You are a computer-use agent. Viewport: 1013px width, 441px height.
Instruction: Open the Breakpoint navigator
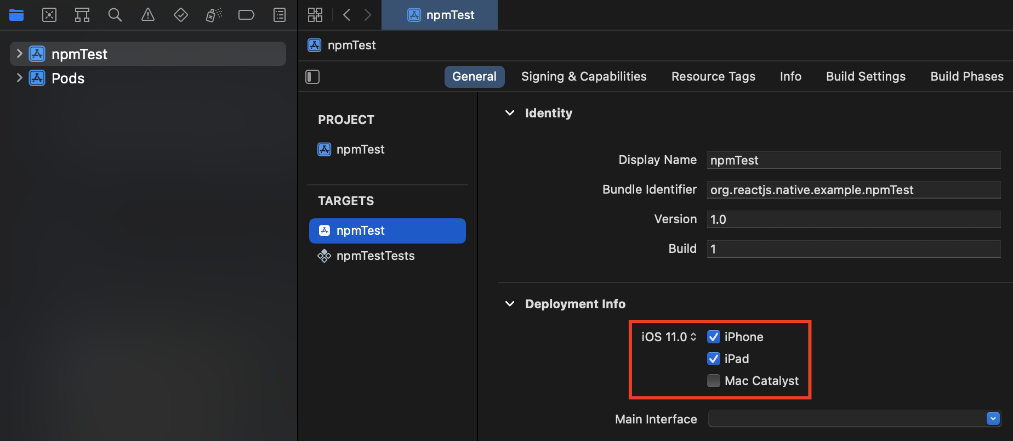(x=247, y=15)
